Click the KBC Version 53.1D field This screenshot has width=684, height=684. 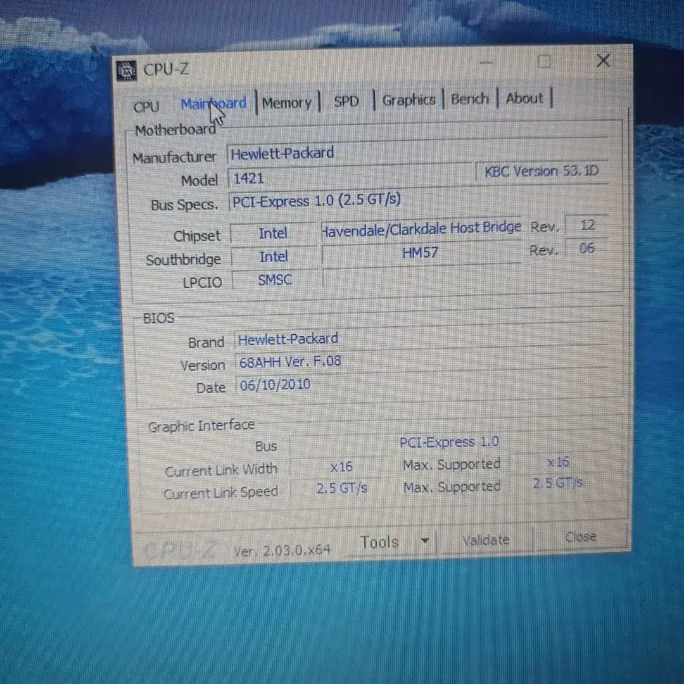point(541,171)
